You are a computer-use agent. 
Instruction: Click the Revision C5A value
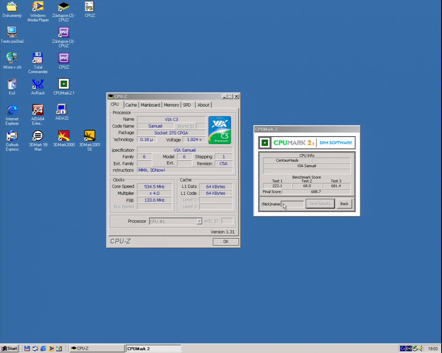[x=223, y=164]
